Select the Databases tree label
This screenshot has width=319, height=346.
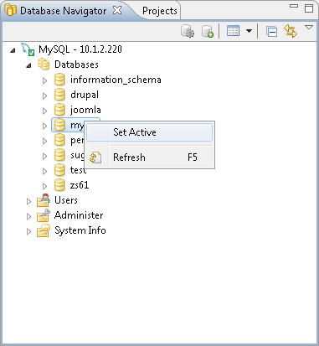pos(76,65)
